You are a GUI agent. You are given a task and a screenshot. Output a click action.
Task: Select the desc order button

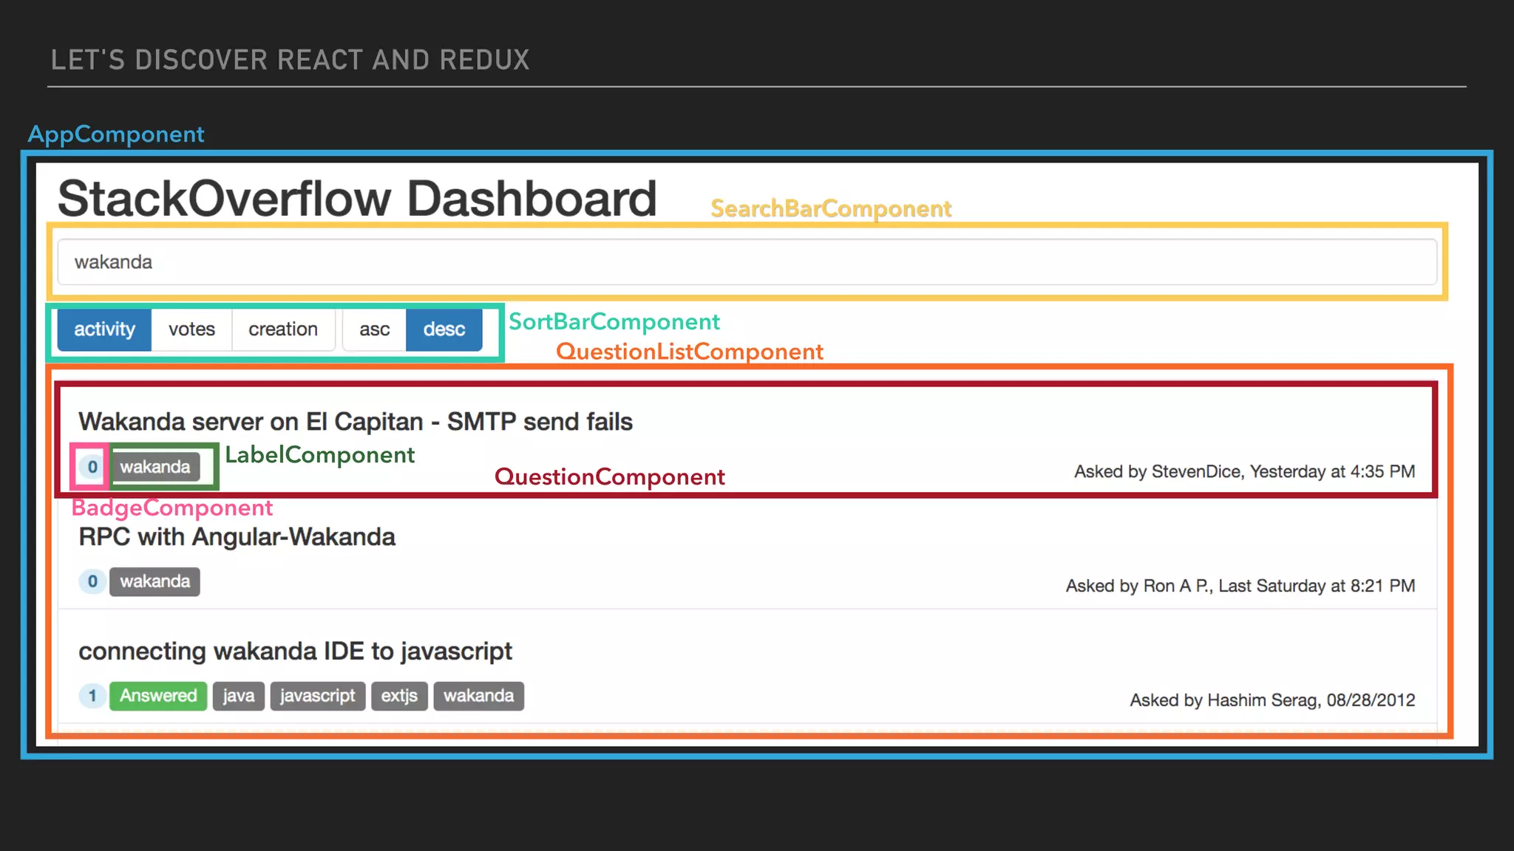point(444,329)
